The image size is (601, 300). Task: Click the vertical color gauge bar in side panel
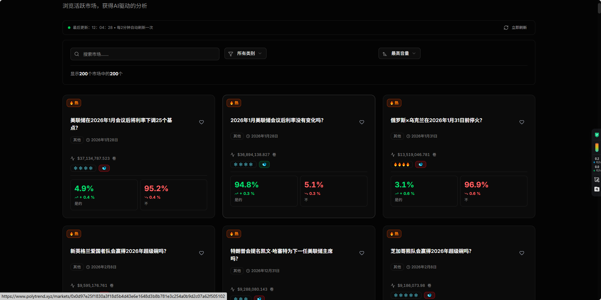(597, 147)
